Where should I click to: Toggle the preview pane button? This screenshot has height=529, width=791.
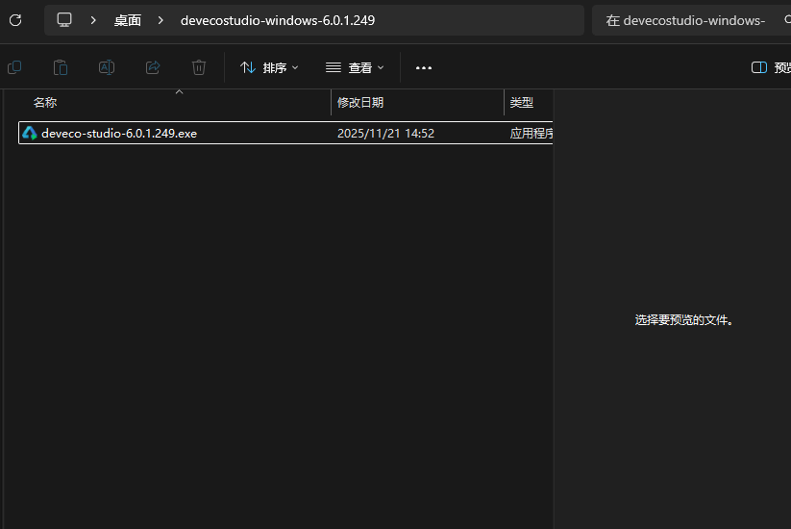coord(770,67)
